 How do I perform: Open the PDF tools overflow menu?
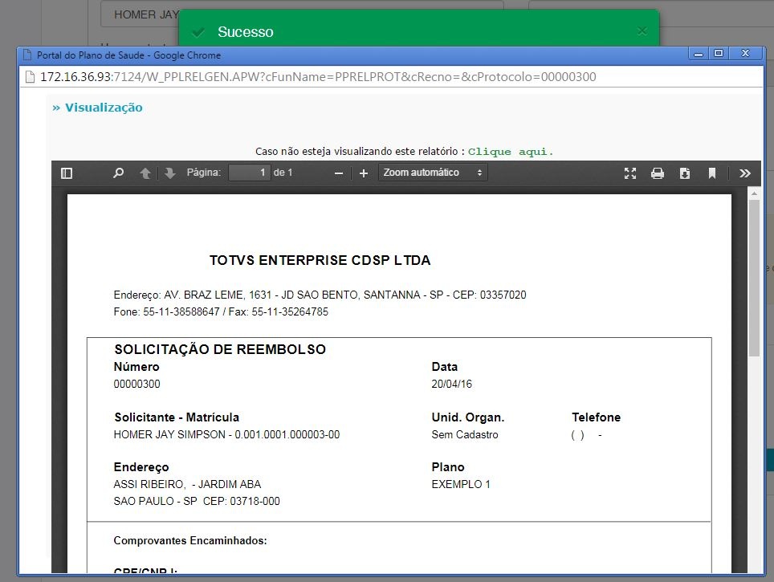coord(745,173)
